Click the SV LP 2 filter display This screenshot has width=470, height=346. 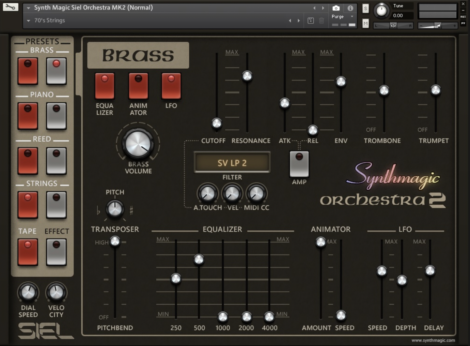coord(232,163)
